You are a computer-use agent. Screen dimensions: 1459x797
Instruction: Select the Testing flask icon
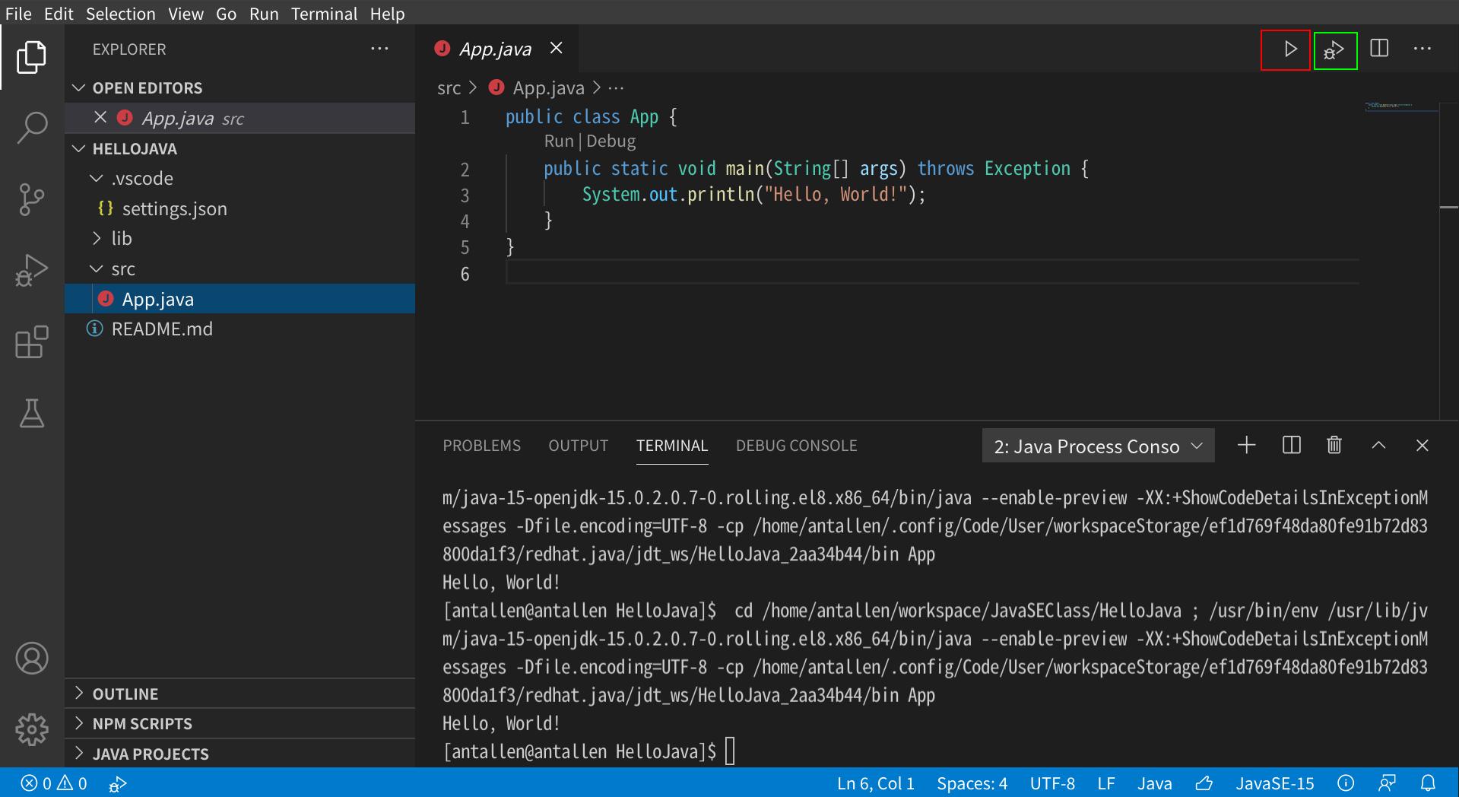pyautogui.click(x=31, y=413)
